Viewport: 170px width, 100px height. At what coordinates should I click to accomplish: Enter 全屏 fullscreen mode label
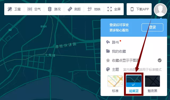click(x=117, y=9)
